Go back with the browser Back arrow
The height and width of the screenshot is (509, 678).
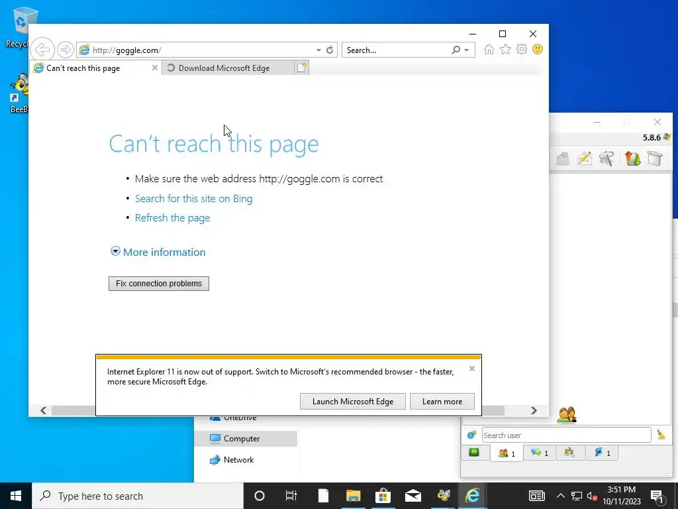(42, 49)
